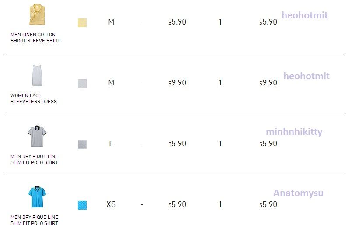Pick the yellow color swatch
Viewport: 352px width, 225px height.
(82, 23)
